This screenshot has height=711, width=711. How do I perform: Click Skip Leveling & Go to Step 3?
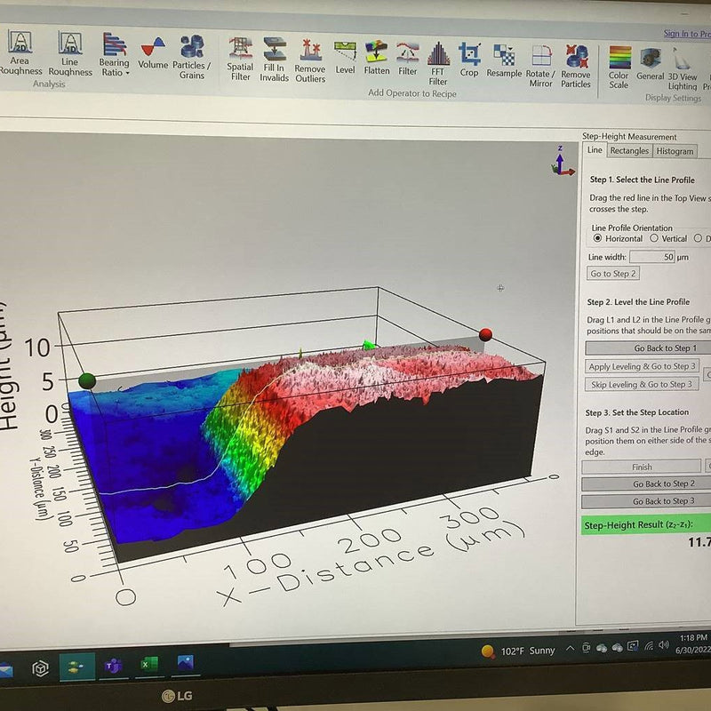(x=642, y=385)
